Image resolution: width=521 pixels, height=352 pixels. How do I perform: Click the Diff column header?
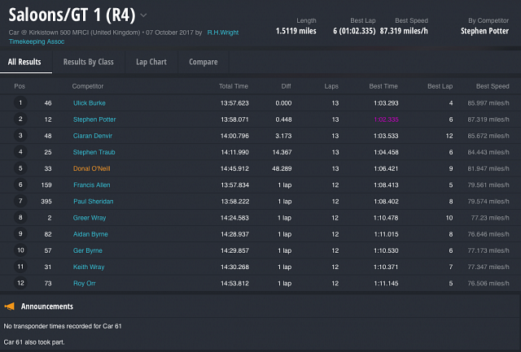click(286, 86)
